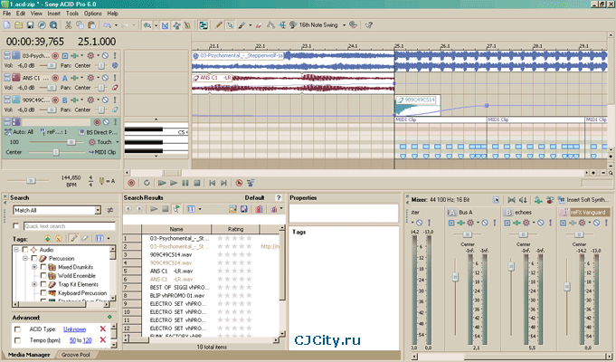This screenshot has width=616, height=362.
Task: Open the File menu
Action: [x=6, y=14]
